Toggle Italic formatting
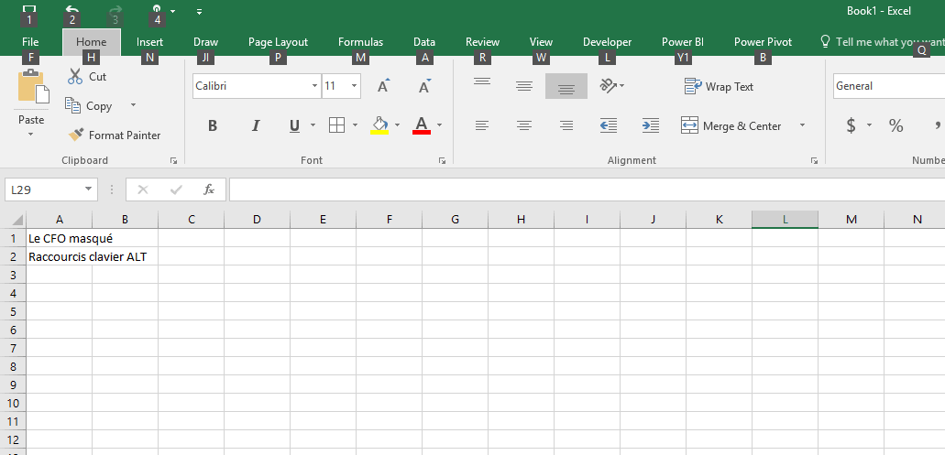Screen dimensions: 945x455 point(256,125)
